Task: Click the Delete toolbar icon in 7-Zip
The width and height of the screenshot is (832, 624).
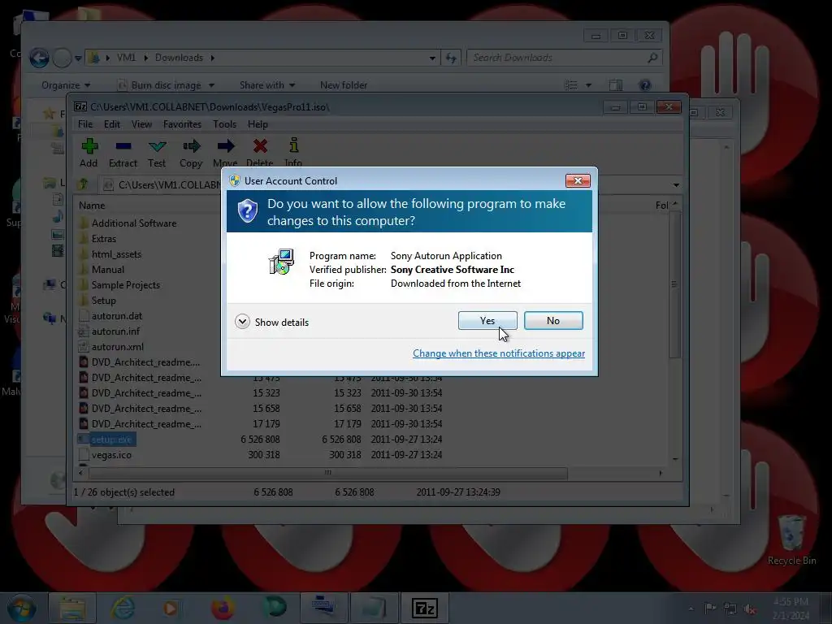Action: (260, 154)
